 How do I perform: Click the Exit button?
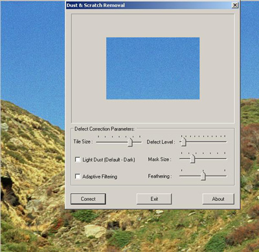(154, 199)
